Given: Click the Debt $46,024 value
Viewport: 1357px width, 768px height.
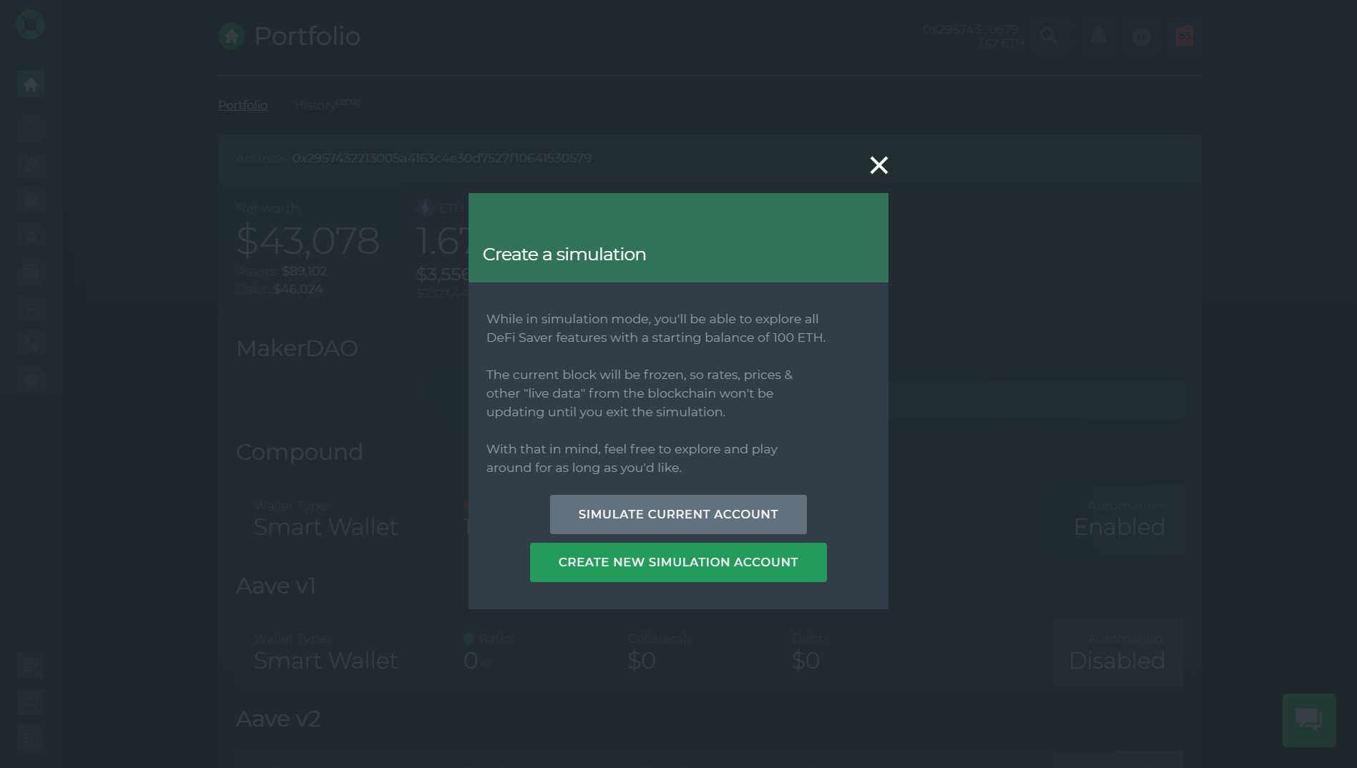Looking at the screenshot, I should (x=298, y=289).
